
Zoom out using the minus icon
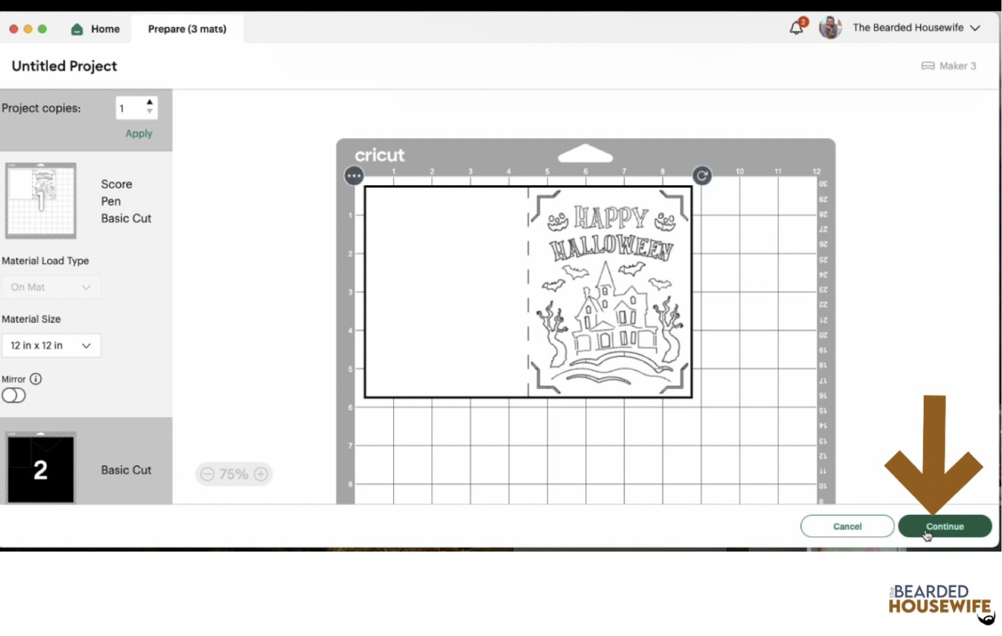tap(207, 474)
